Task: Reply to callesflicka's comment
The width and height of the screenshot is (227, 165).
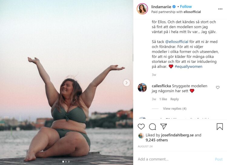Action: click(x=174, y=99)
